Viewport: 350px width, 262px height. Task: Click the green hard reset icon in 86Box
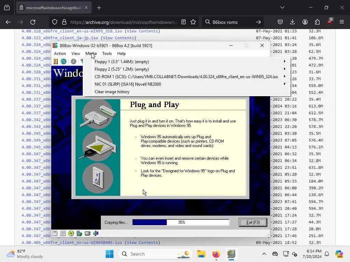(64, 61)
